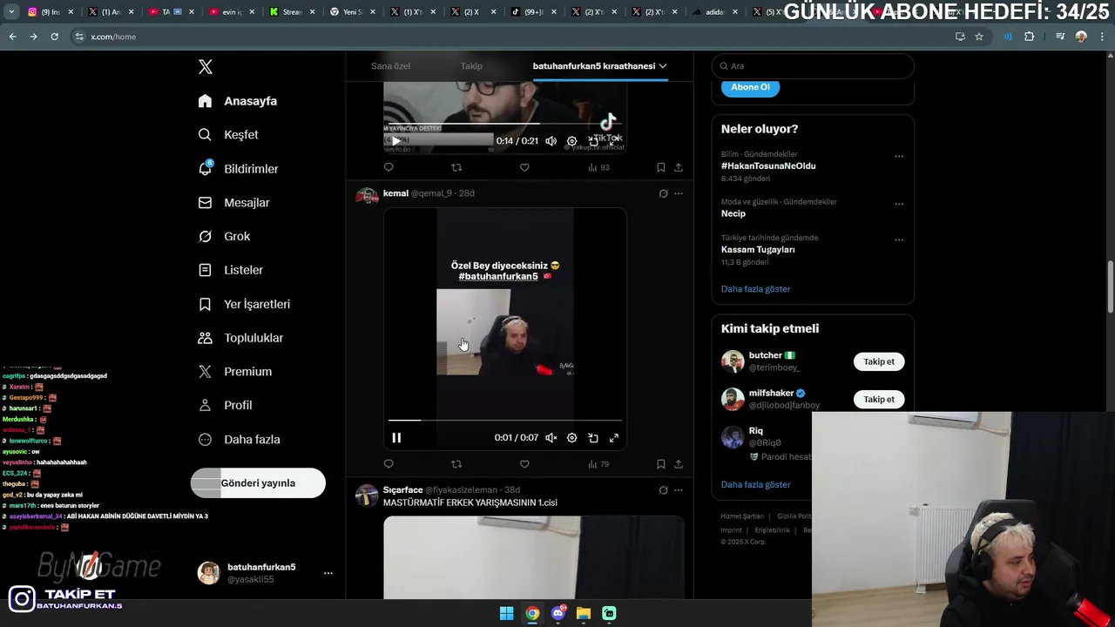Switch to Takip tab
The width and height of the screenshot is (1115, 627).
tap(471, 66)
